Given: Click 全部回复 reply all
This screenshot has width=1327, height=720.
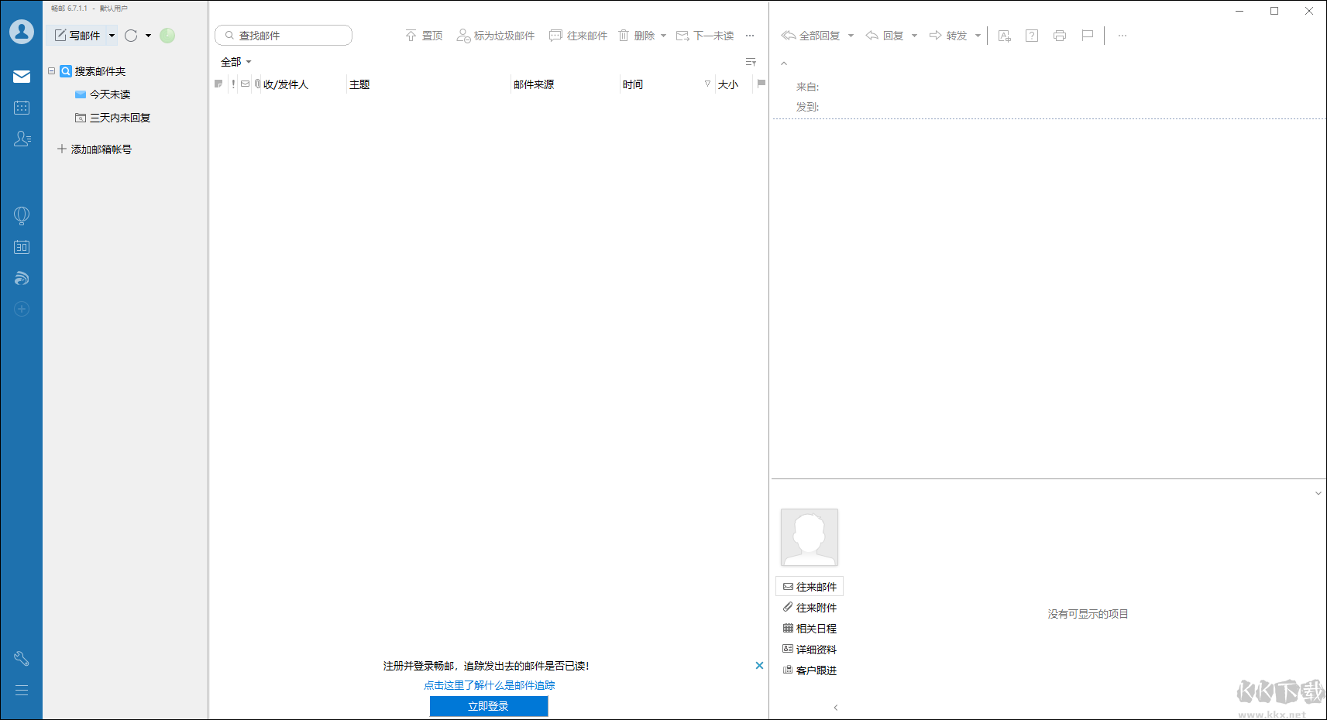Looking at the screenshot, I should point(810,36).
